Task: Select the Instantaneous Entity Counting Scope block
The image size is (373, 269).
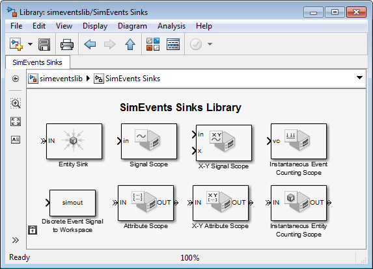Action: tap(299, 203)
